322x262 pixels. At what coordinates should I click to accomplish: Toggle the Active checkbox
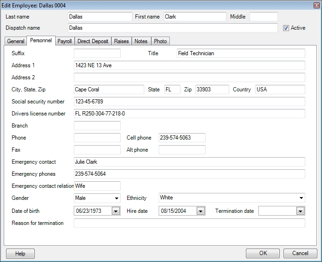(x=286, y=28)
